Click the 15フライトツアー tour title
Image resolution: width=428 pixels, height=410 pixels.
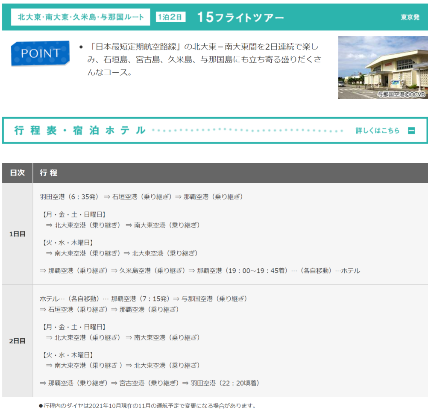240,17
